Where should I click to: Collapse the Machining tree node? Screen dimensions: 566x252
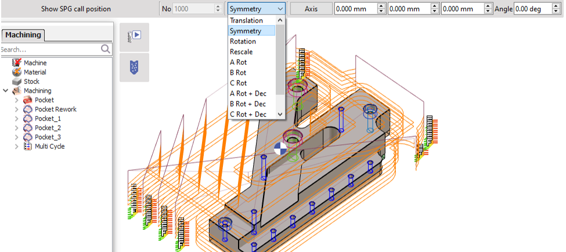coord(6,91)
